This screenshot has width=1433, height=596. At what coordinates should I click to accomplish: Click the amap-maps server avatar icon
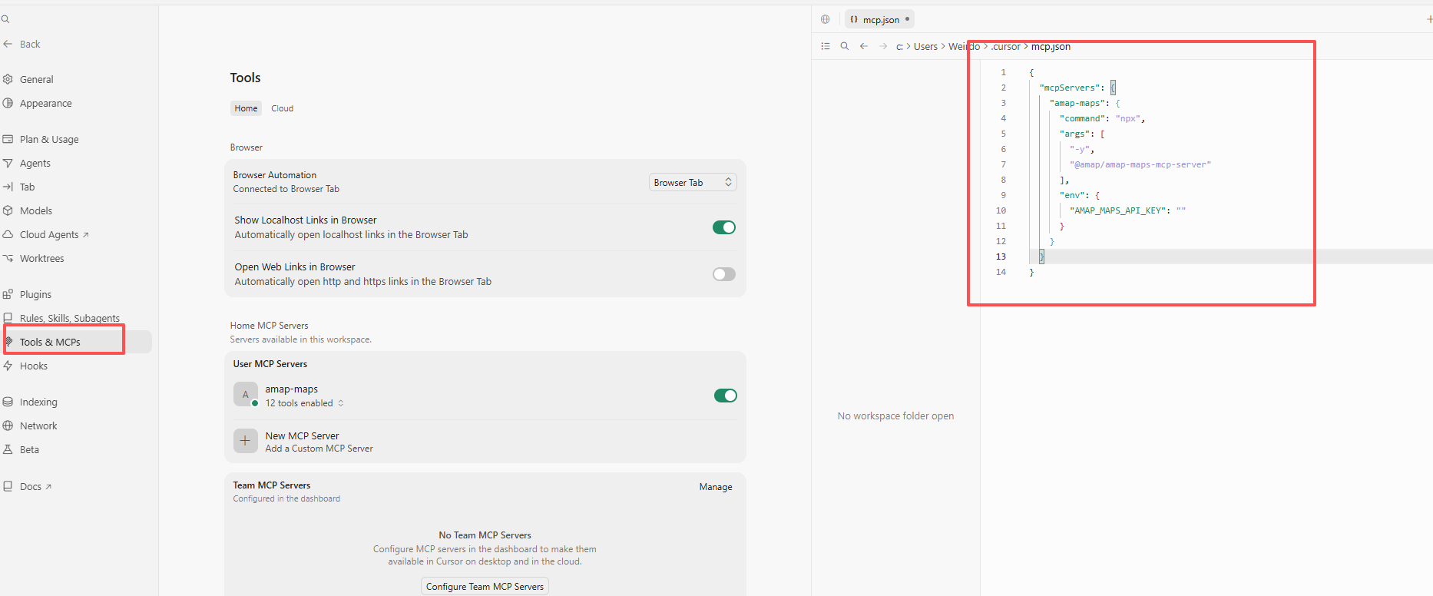pos(246,395)
